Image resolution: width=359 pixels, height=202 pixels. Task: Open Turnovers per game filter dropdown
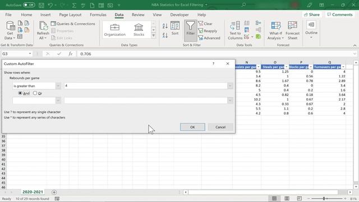[343, 67]
